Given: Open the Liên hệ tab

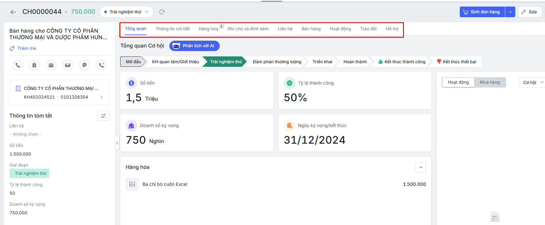Looking at the screenshot, I should [285, 29].
